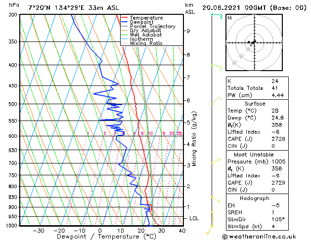Click the 'LCL' marker label
This screenshot has height=240, width=311.
pos(194,218)
